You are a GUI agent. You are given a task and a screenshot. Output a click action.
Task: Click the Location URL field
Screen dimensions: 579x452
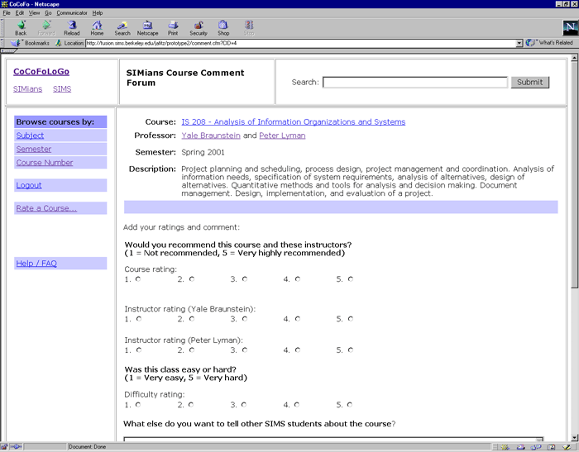click(x=300, y=43)
